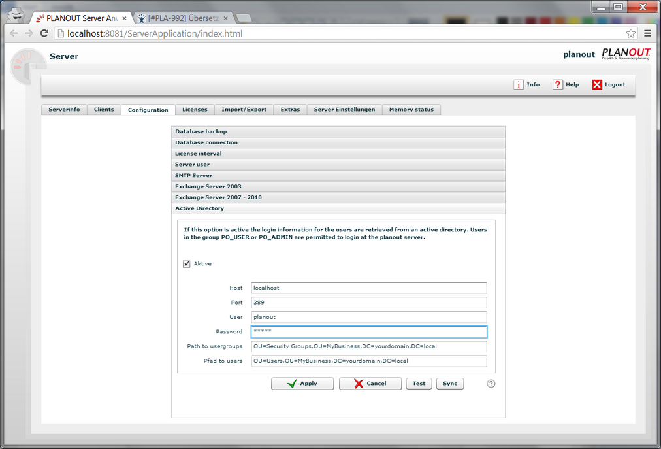Uncheck the Aktive checkbox
This screenshot has width=661, height=449.
(186, 264)
